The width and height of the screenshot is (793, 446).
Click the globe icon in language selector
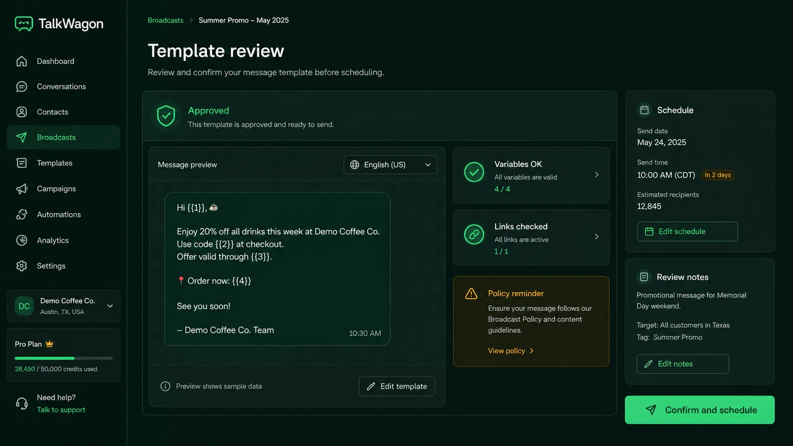click(x=355, y=165)
